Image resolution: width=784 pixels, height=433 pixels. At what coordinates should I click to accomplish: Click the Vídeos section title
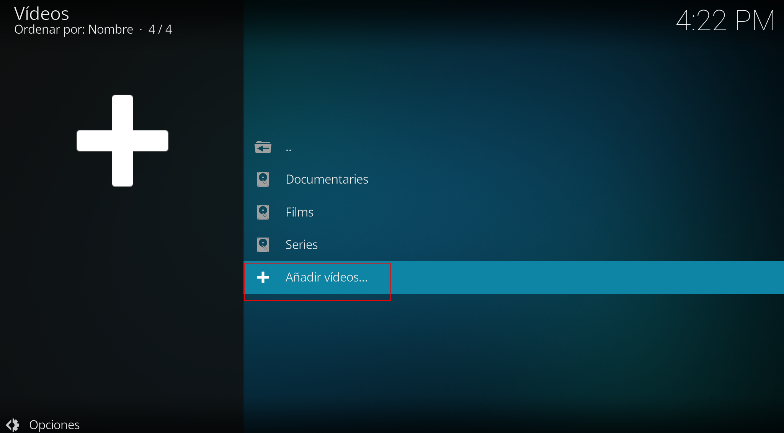(42, 14)
